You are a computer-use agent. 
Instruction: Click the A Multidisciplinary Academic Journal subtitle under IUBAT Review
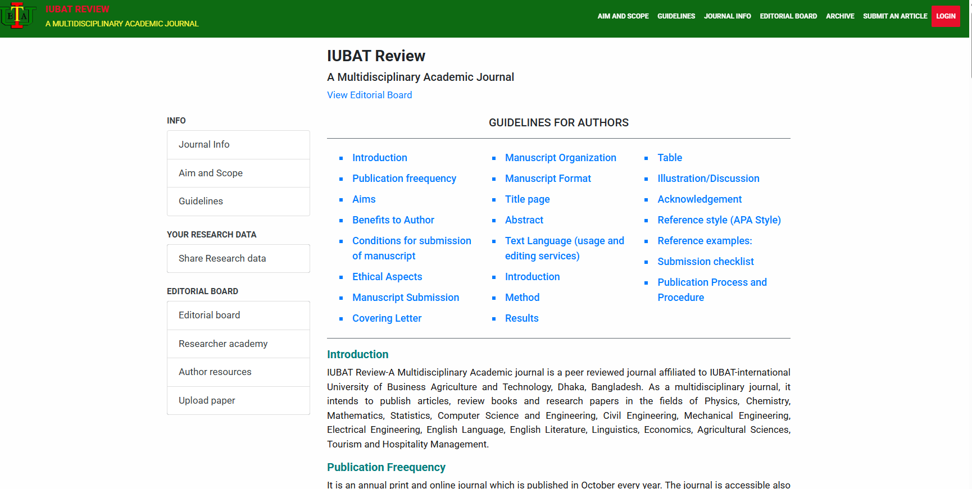pos(420,77)
